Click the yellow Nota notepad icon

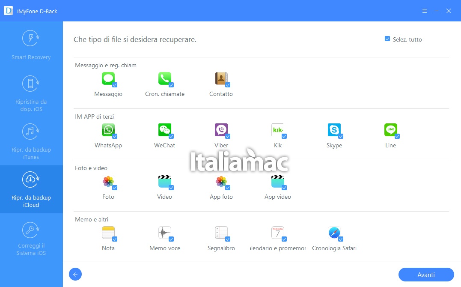(108, 233)
